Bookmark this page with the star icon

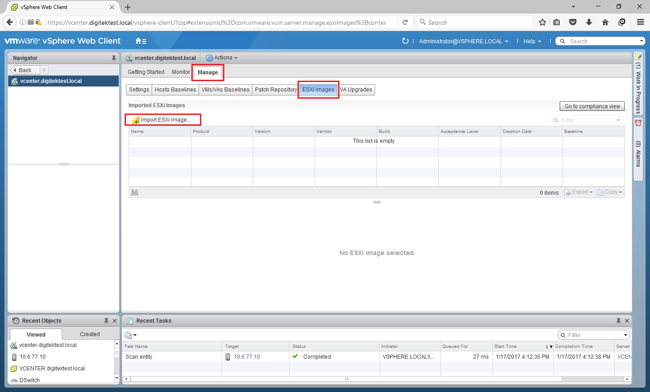point(543,22)
